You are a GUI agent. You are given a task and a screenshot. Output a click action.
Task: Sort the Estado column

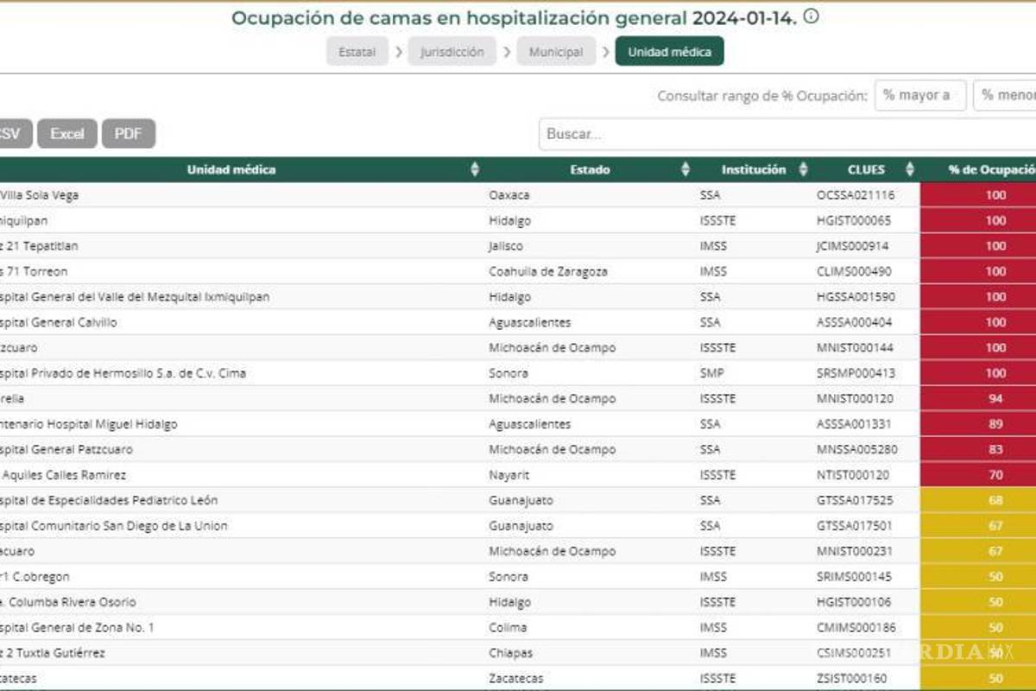click(x=685, y=169)
